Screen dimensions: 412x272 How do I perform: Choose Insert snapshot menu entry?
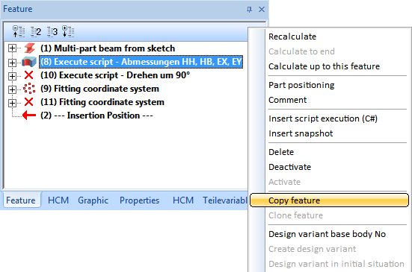click(301, 133)
